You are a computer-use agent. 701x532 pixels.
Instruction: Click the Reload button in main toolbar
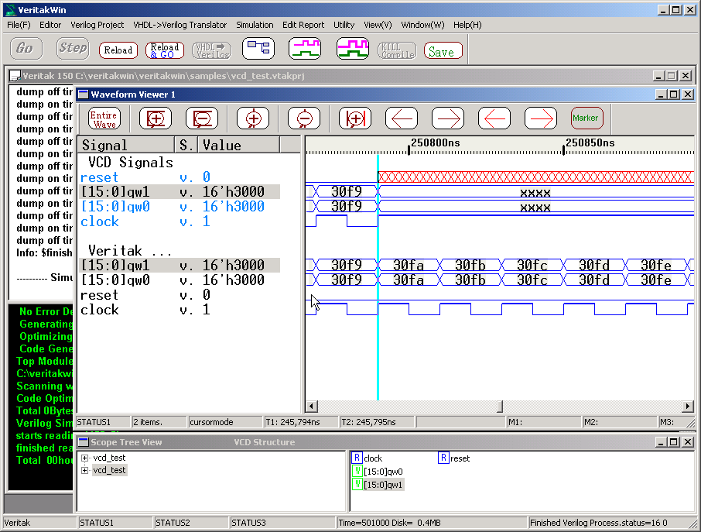118,50
